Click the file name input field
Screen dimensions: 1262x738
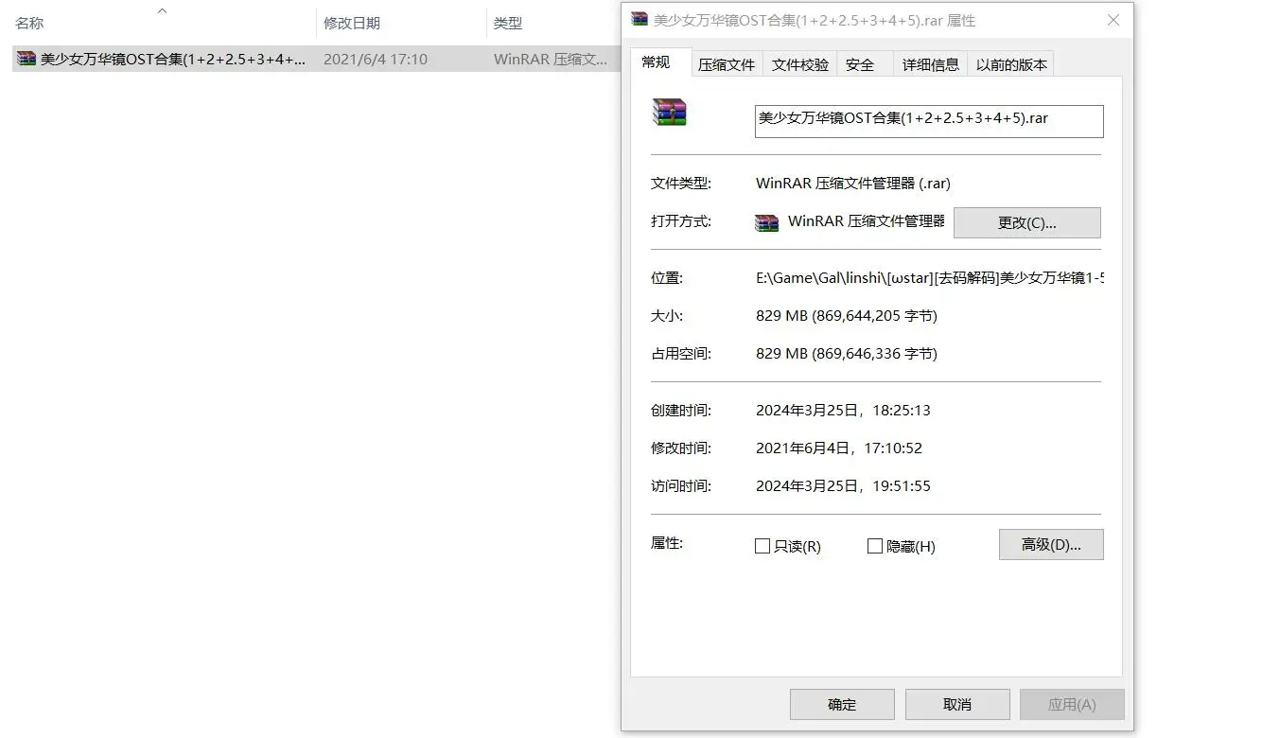(929, 121)
